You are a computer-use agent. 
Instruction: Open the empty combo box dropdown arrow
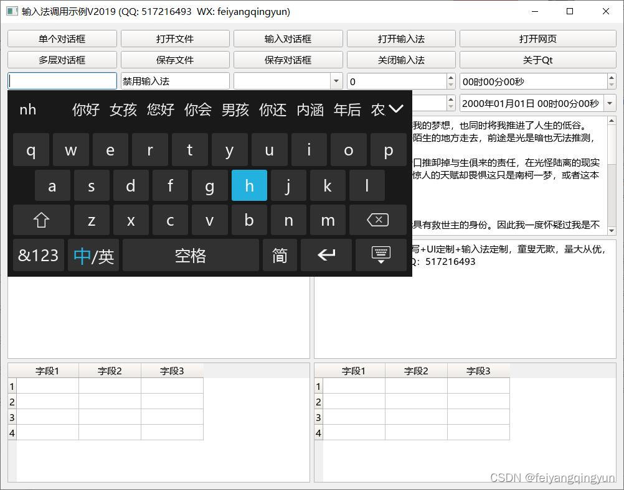pyautogui.click(x=336, y=81)
